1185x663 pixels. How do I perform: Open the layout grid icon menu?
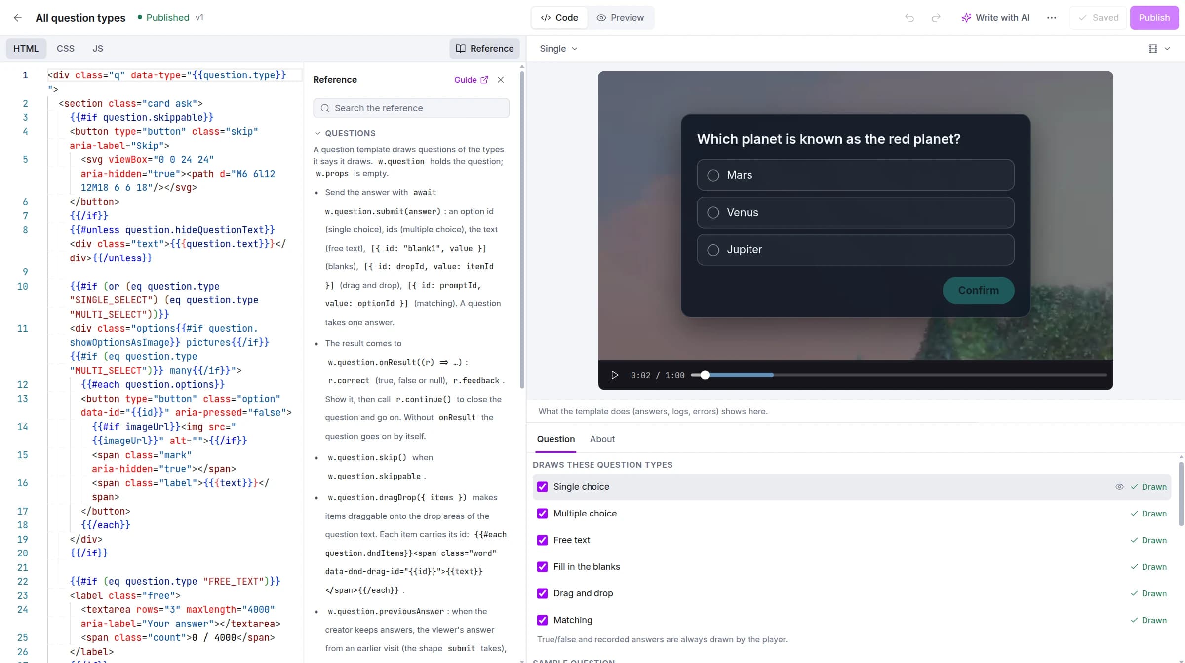click(x=1153, y=49)
